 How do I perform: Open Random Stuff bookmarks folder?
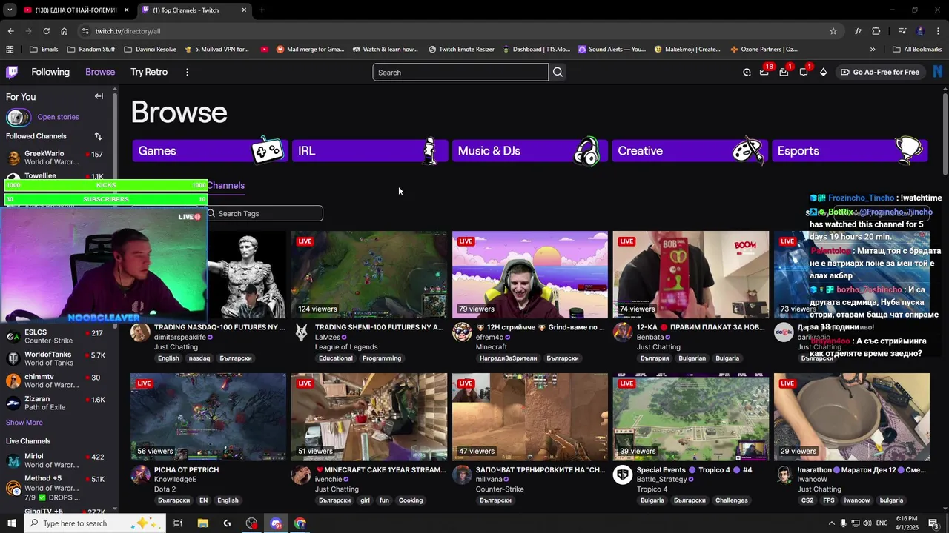point(90,50)
